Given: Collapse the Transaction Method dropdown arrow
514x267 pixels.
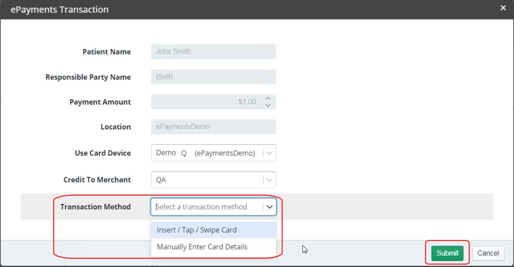Looking at the screenshot, I should click(269, 207).
